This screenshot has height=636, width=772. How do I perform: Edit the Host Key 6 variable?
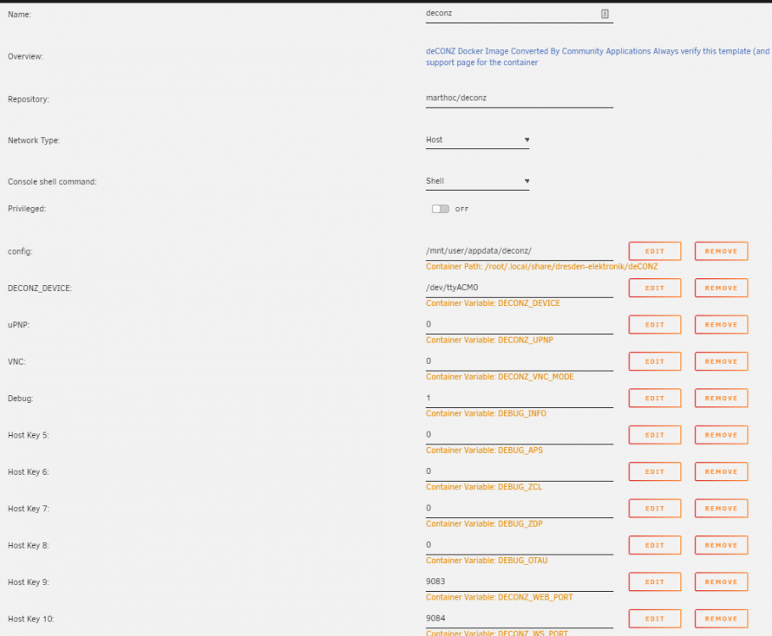coord(654,471)
